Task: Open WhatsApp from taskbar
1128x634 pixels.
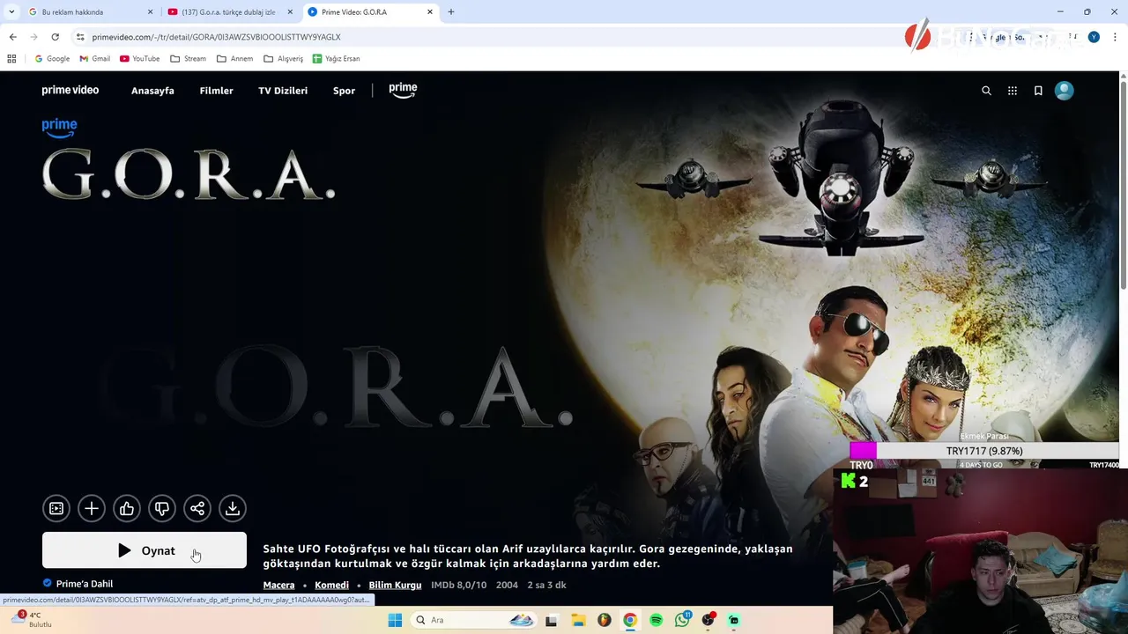Action: click(x=682, y=620)
